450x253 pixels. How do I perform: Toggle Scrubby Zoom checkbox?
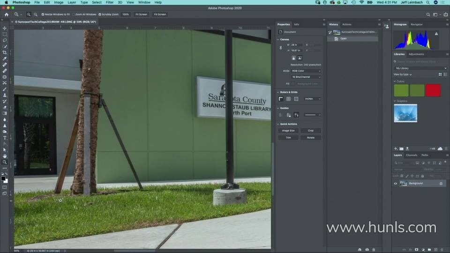click(100, 15)
